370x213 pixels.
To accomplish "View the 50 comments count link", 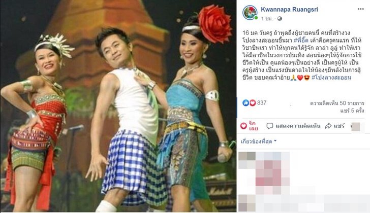I will coord(337,103).
